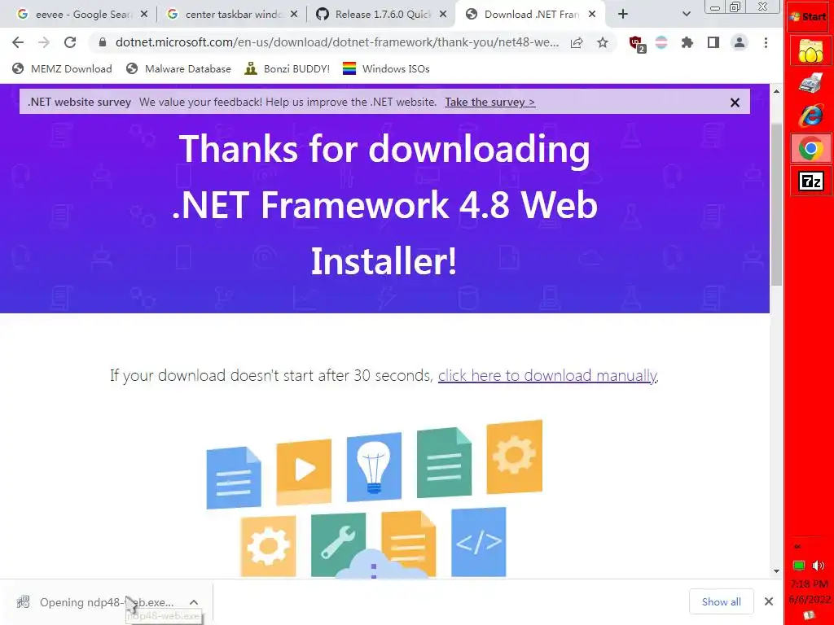Share this page via the share icon
This screenshot has height=625, width=834.
pos(577,42)
